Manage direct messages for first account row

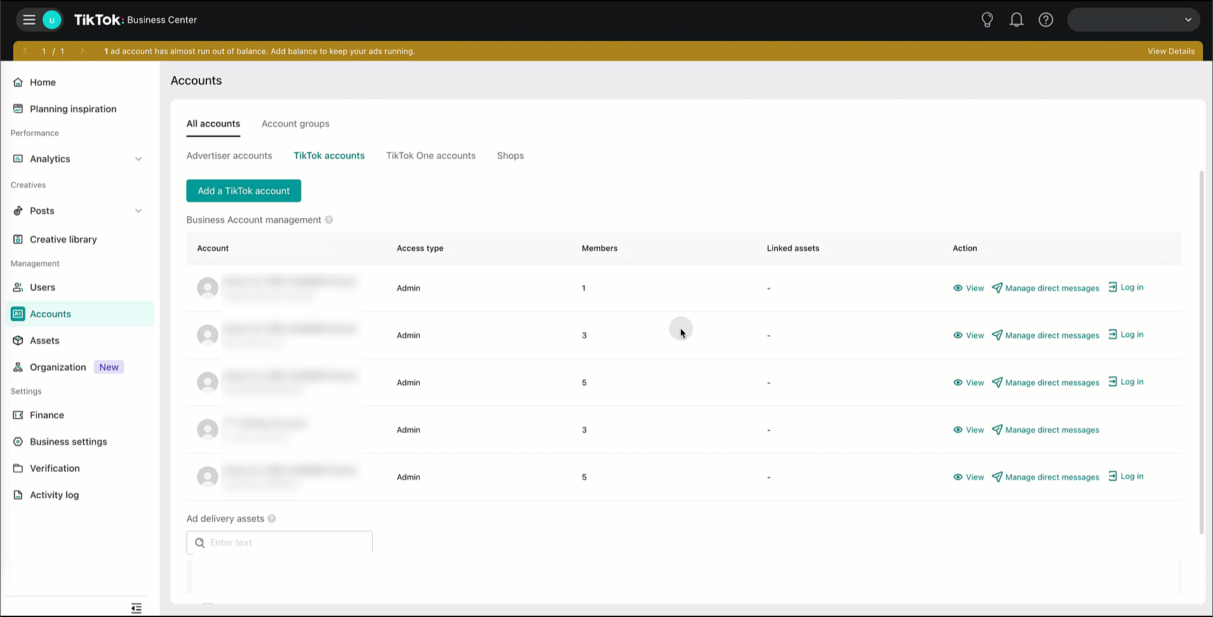[x=1045, y=288]
